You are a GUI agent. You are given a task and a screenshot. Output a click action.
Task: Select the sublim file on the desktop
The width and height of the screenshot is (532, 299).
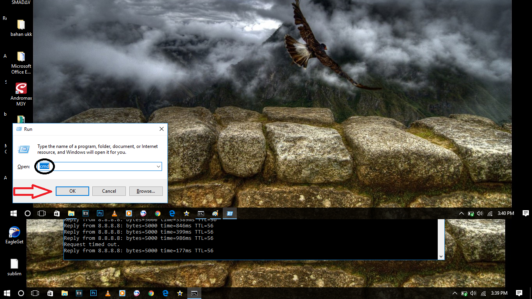pyautogui.click(x=14, y=267)
